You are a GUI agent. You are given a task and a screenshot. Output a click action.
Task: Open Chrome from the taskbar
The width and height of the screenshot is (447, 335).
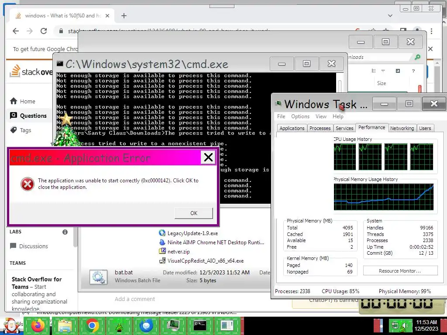92,326
